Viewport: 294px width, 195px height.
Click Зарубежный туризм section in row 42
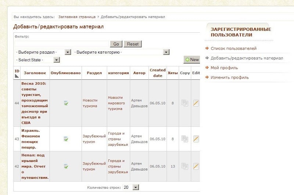point(94,166)
